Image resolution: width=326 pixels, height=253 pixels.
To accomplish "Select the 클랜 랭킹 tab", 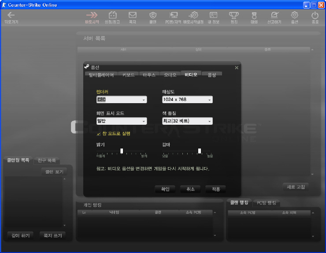I will (x=239, y=202).
